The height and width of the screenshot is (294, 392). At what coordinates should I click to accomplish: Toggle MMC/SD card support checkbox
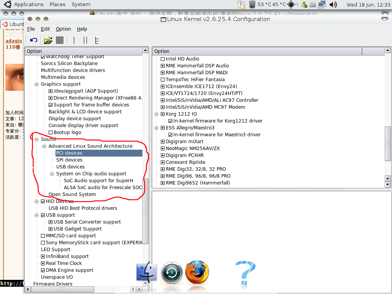[x=43, y=236]
